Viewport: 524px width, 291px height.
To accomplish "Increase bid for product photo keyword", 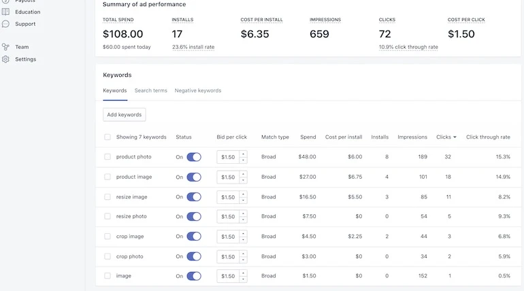I will (x=244, y=154).
